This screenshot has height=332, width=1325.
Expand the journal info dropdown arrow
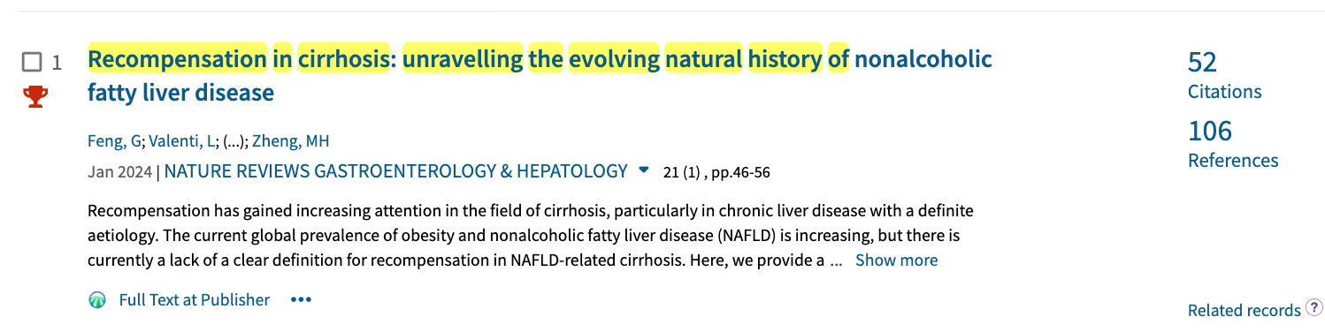[644, 170]
